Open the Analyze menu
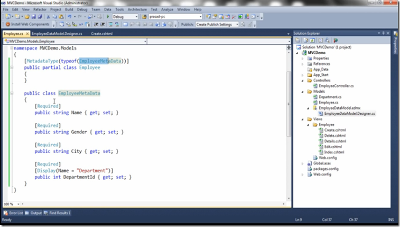 coord(167,9)
